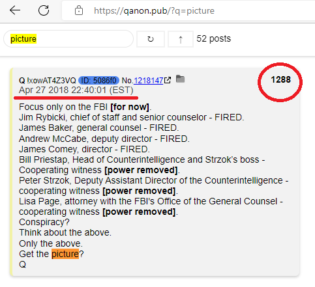315x287 pixels.
Task: Click the blue ID: 5086f0 badge
Action: click(x=98, y=81)
